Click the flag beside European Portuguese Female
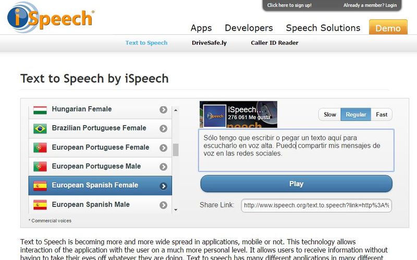The height and width of the screenshot is (260, 417). (x=40, y=148)
